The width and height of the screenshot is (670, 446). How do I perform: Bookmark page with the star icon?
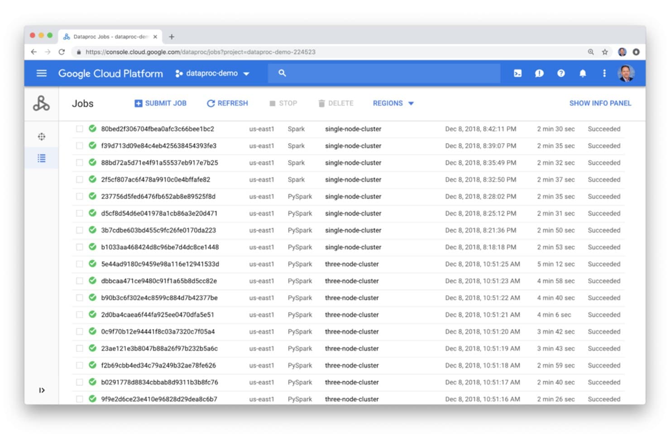pyautogui.click(x=605, y=52)
